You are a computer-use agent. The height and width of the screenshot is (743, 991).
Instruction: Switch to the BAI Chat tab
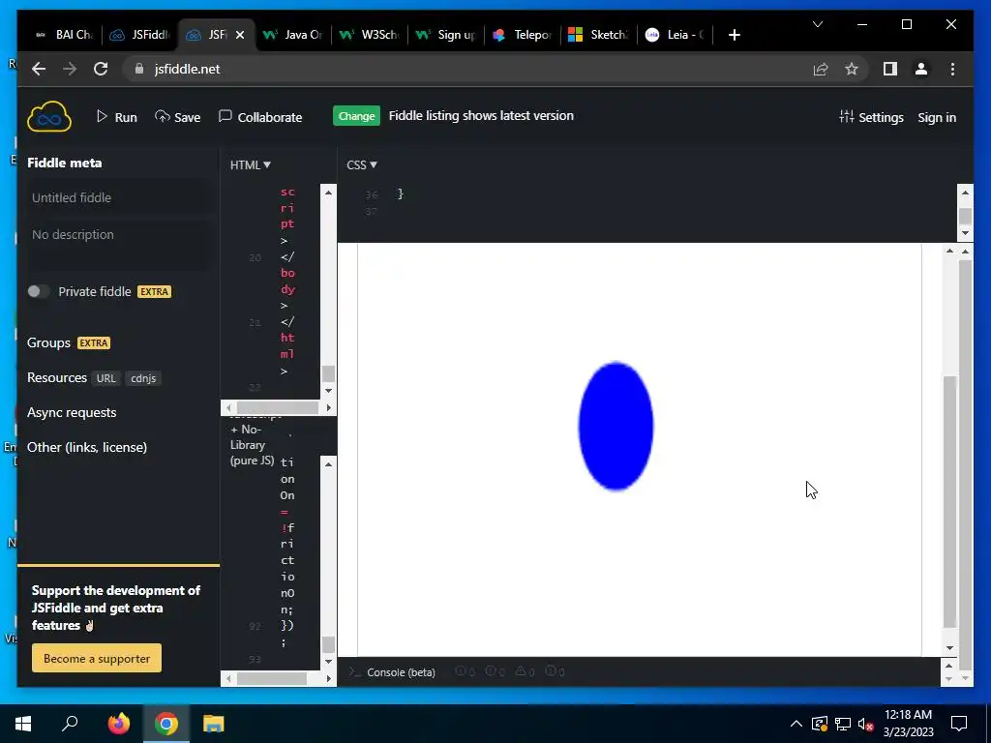(65, 35)
